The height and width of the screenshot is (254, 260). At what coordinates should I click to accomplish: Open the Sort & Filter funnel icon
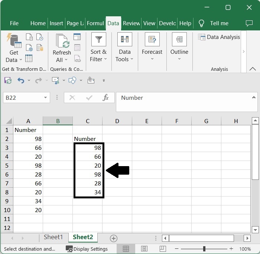(98, 39)
